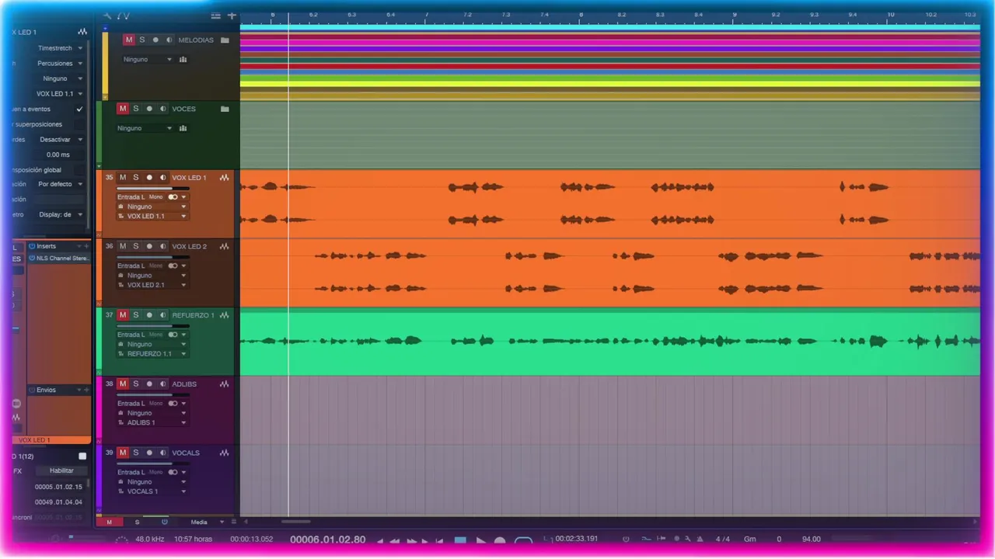This screenshot has height=559, width=995.
Task: Show automation icon beside wrench
Action: 124,16
